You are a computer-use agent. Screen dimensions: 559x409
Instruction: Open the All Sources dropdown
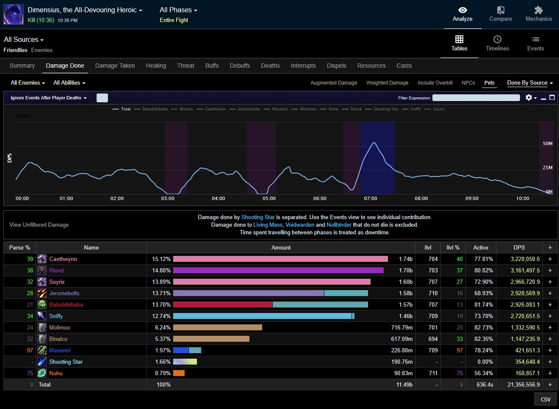[x=24, y=39]
